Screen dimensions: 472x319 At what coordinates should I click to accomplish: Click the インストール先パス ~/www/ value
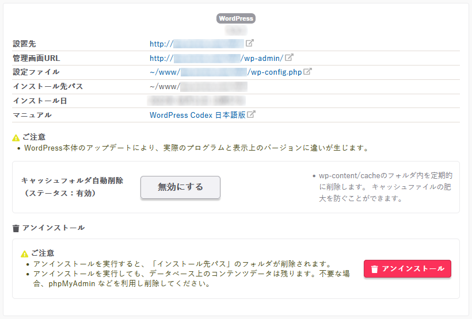pos(198,87)
